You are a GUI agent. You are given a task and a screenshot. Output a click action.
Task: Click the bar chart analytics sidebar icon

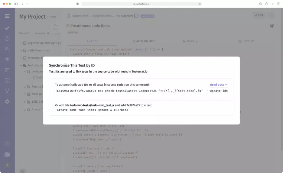(x=7, y=80)
